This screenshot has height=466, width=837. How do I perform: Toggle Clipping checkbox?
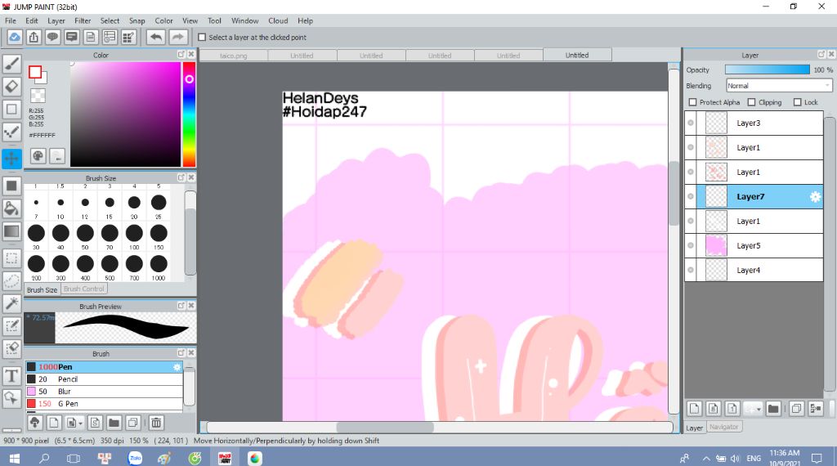(x=752, y=102)
